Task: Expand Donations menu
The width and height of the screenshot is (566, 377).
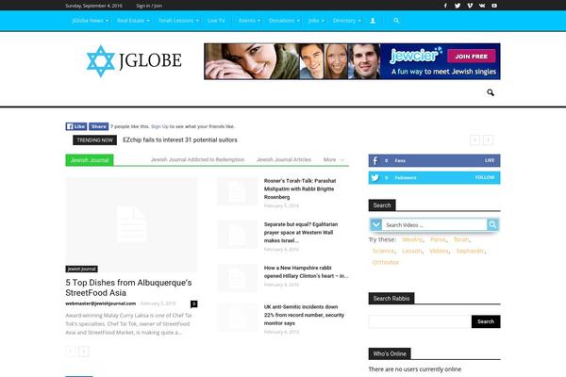Action: coord(284,21)
